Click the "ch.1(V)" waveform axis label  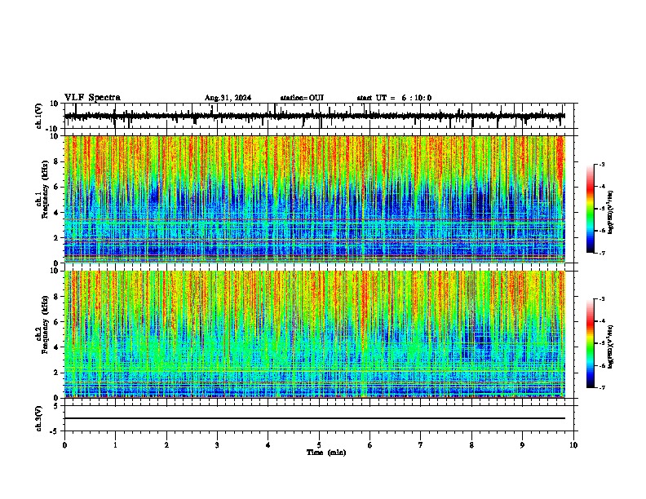tap(39, 116)
